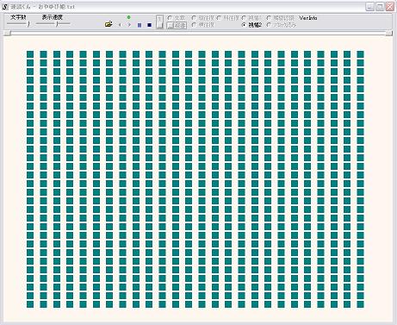Click the right arrow play button

click(x=129, y=25)
